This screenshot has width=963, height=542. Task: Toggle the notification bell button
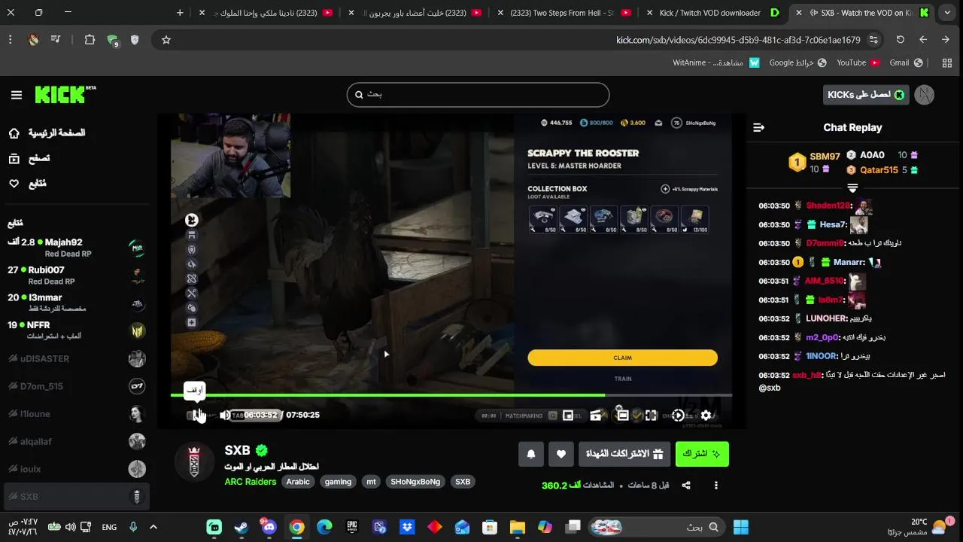tap(531, 454)
